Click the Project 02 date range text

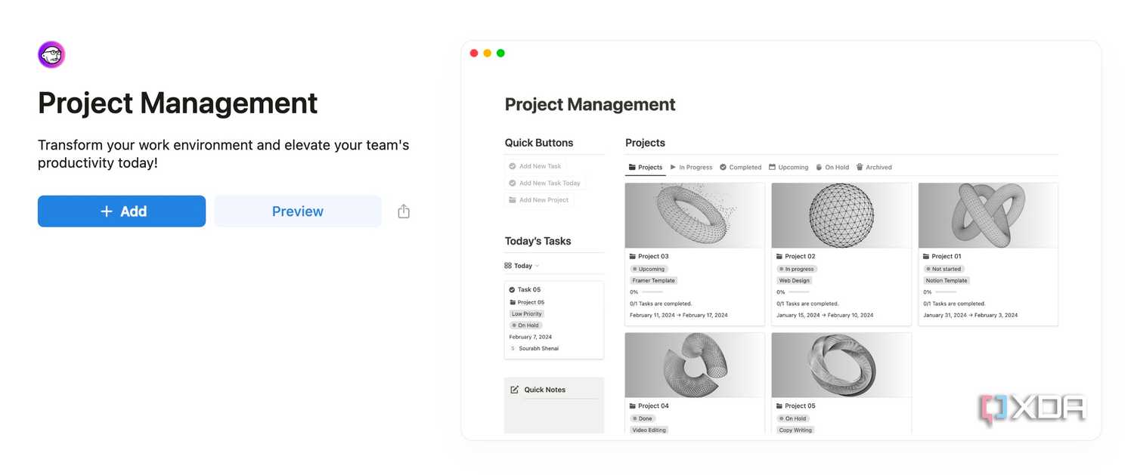pyautogui.click(x=825, y=316)
